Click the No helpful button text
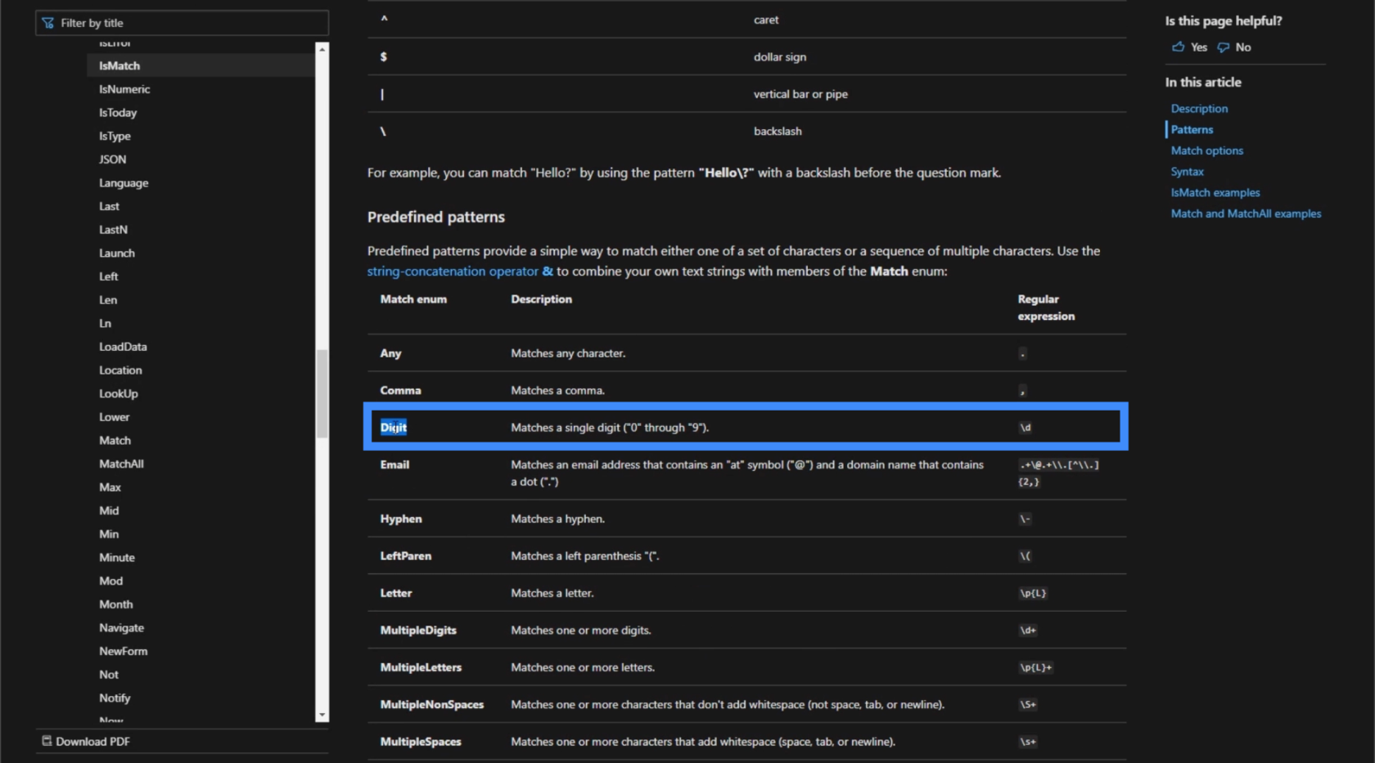 [x=1243, y=47]
